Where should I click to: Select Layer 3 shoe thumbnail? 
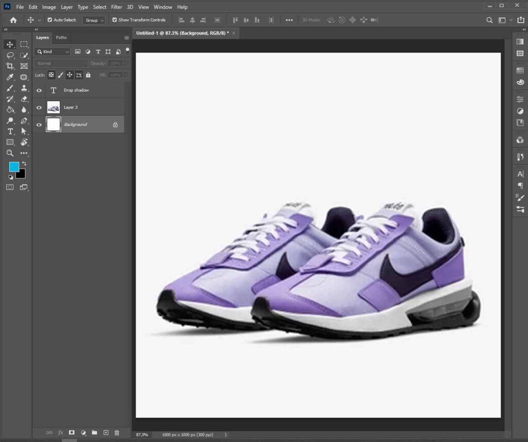54,107
